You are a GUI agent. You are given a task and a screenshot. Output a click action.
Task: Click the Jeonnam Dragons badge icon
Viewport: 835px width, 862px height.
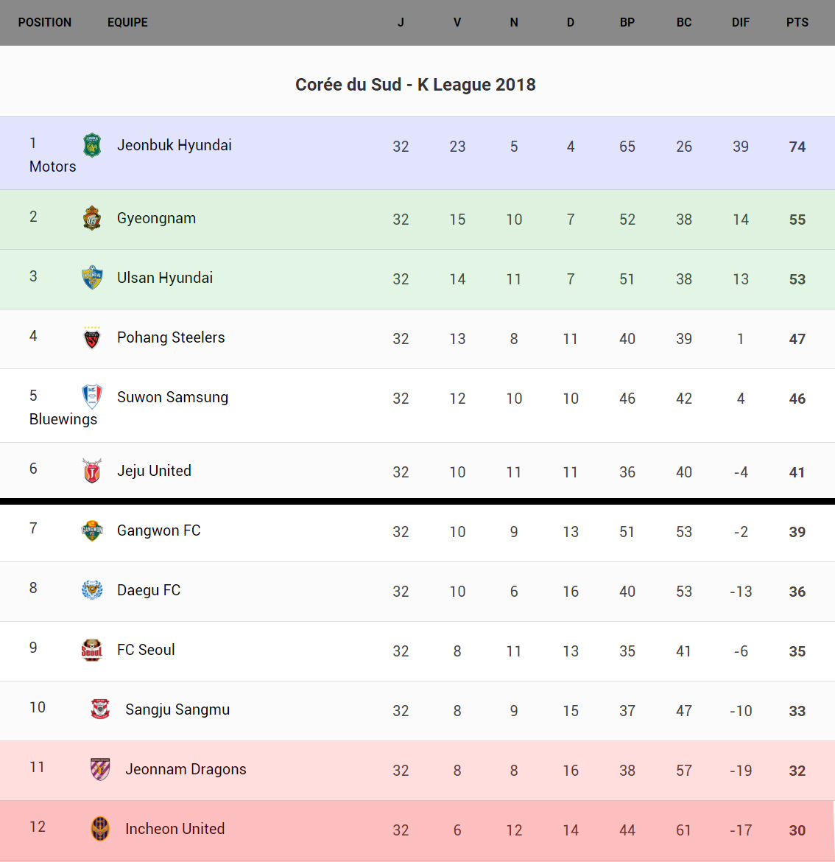(100, 769)
